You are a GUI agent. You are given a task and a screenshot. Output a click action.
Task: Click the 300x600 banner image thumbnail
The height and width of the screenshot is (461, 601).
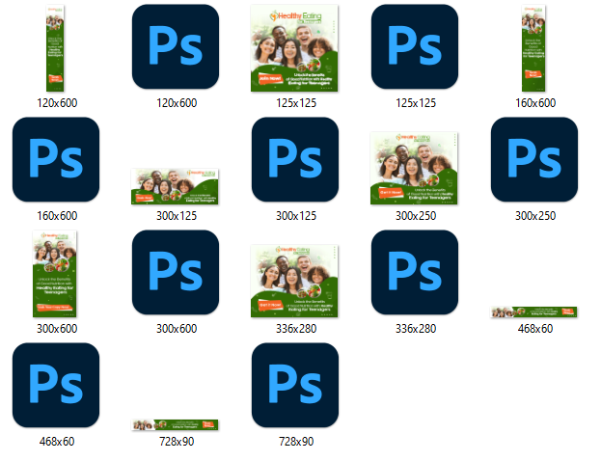[55, 274]
